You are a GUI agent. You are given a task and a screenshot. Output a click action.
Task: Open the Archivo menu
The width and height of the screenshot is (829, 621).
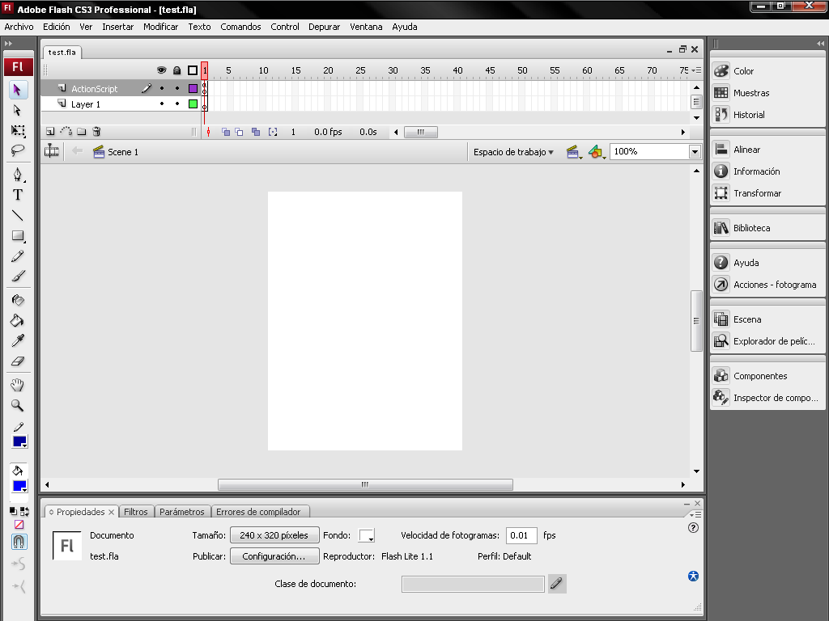click(19, 27)
